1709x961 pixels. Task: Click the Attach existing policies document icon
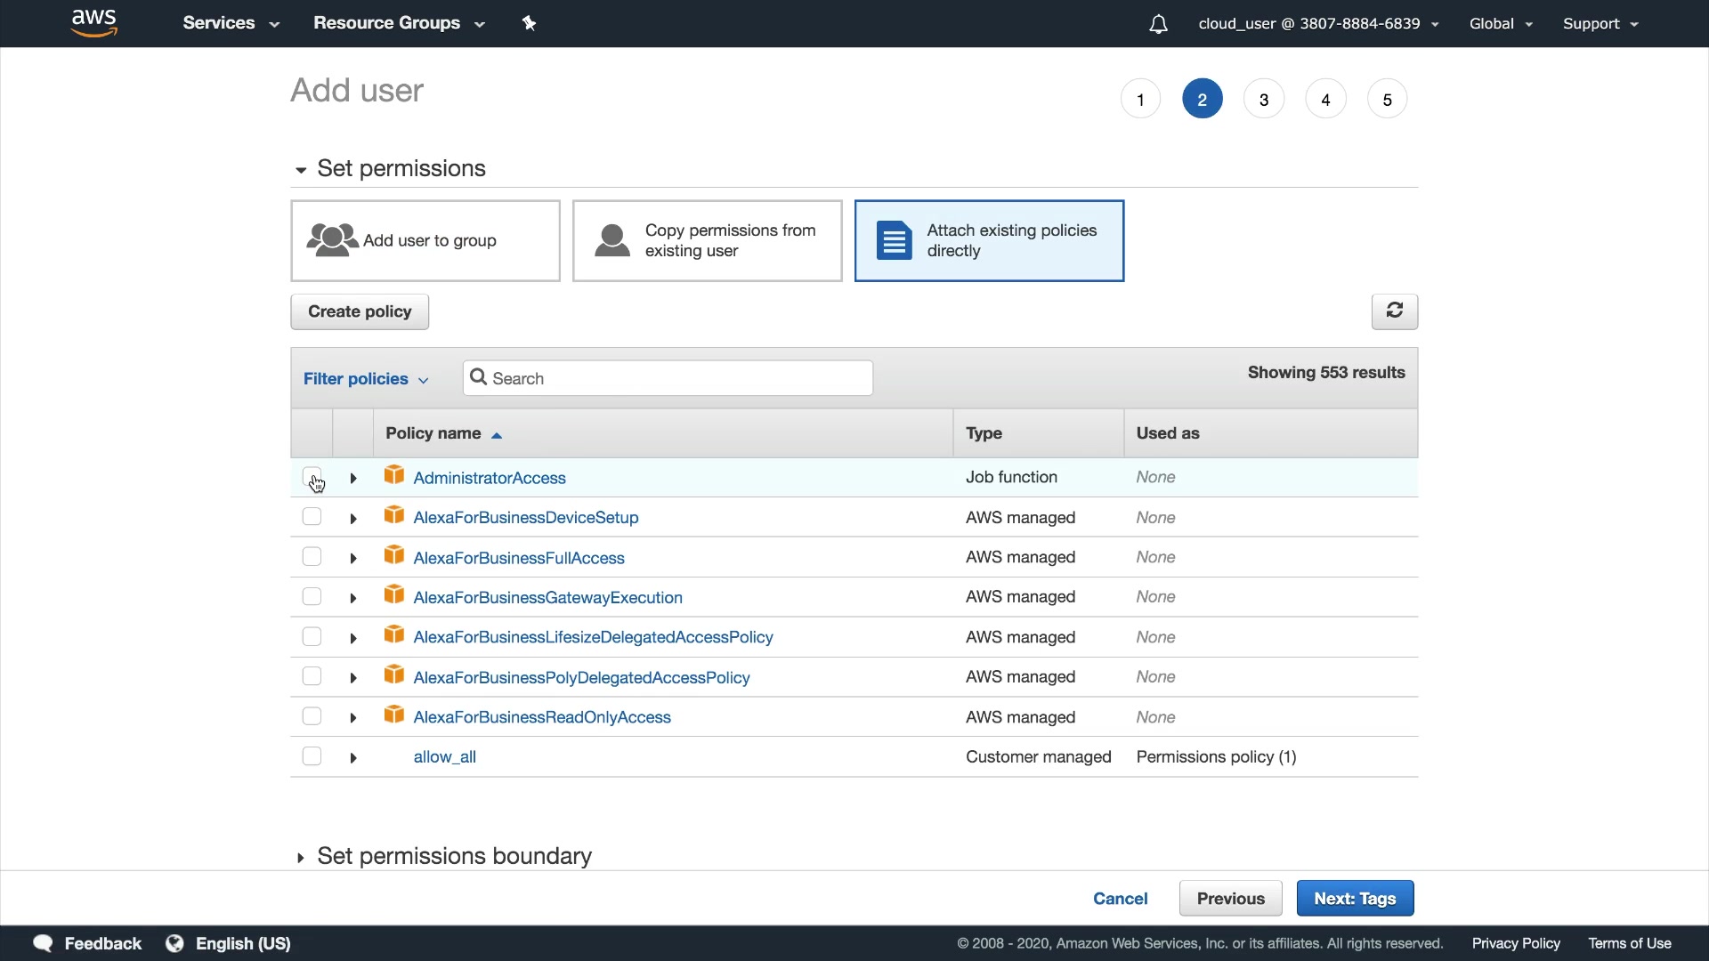click(x=894, y=240)
